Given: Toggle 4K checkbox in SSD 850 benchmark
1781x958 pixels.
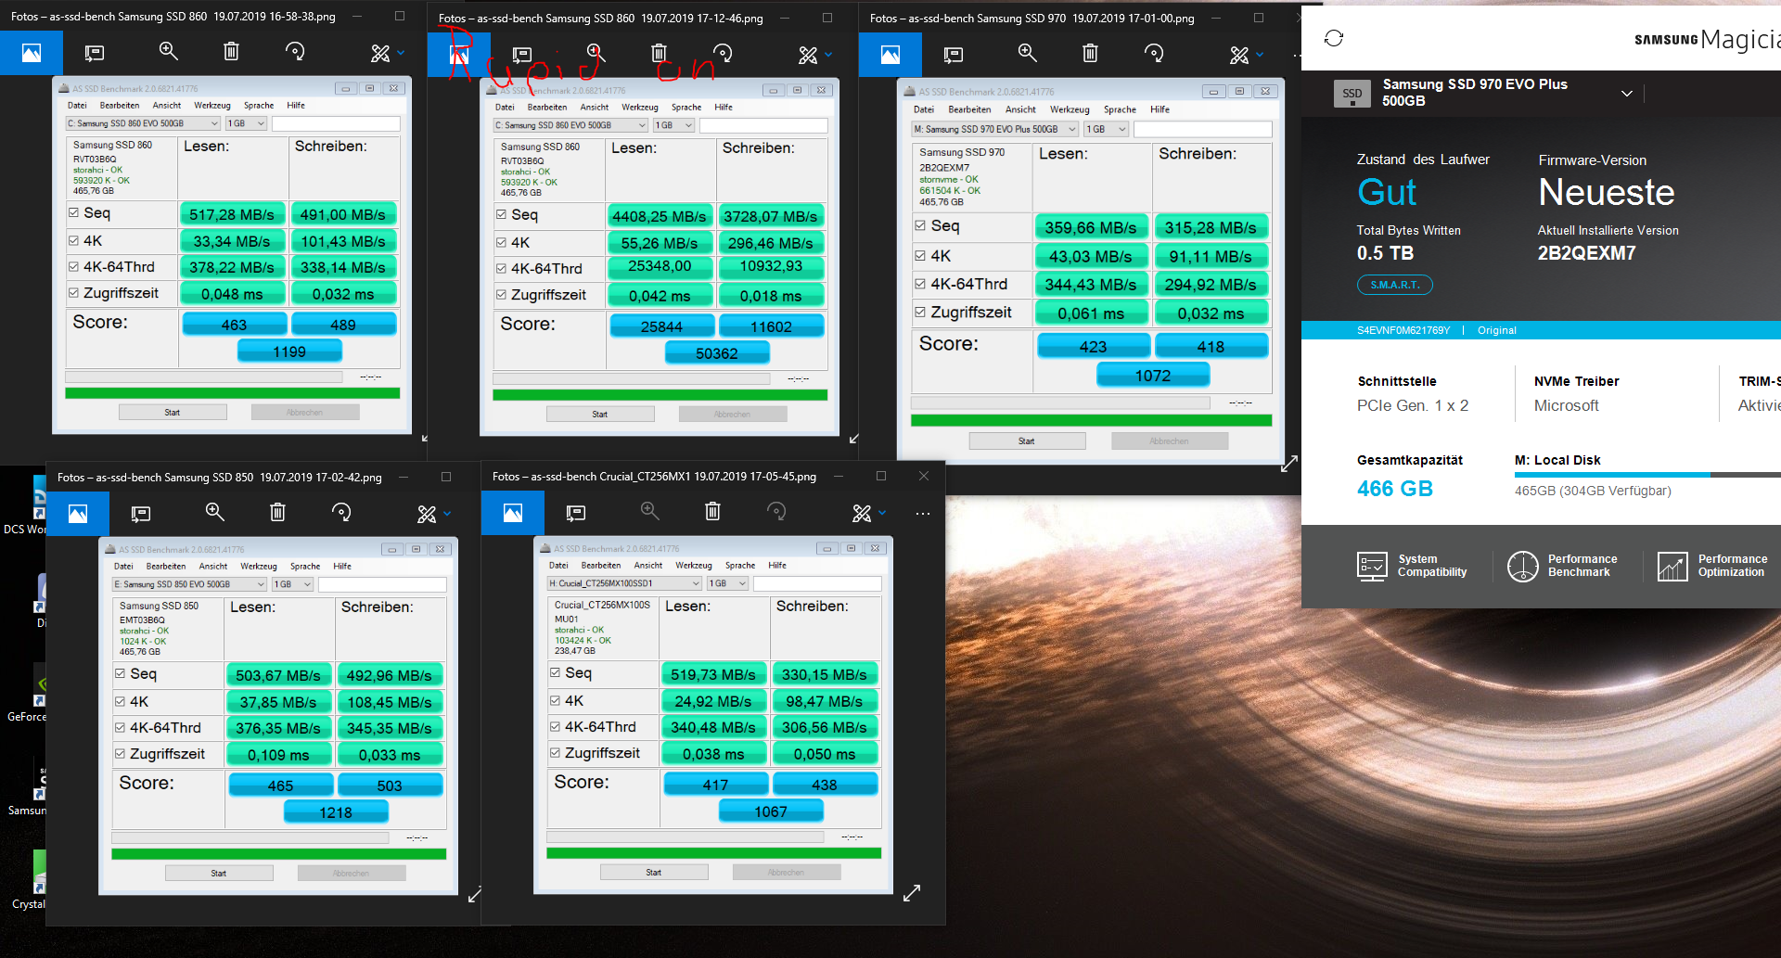Looking at the screenshot, I should (120, 701).
